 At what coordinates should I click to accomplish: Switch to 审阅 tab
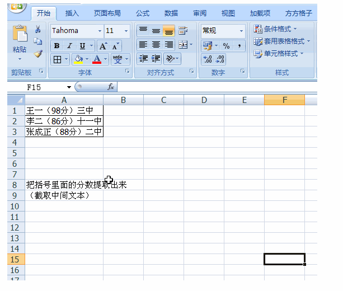click(200, 13)
